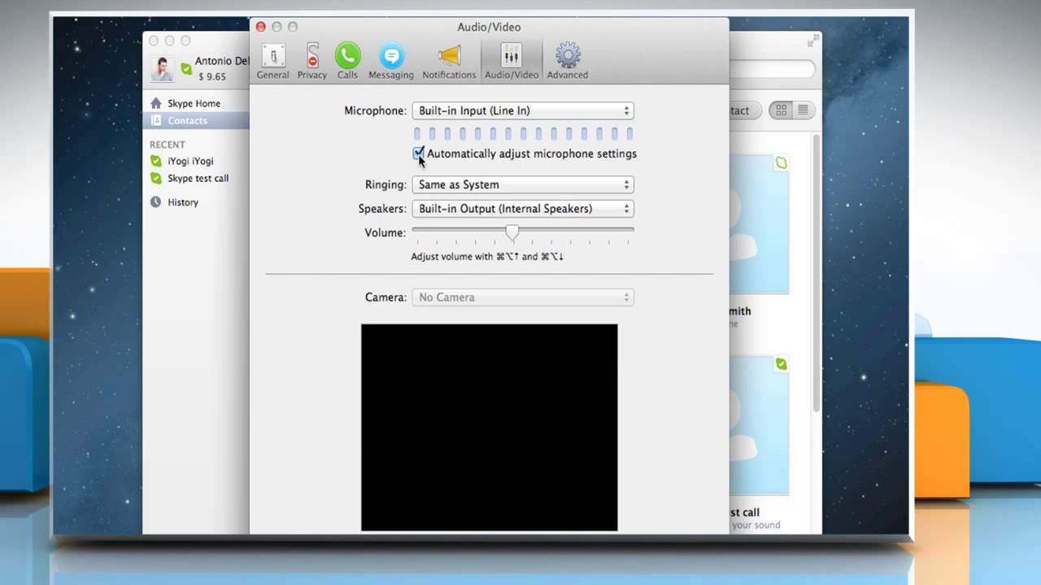Open the General preferences pane
Screen dimensions: 1041x585
coord(272,62)
